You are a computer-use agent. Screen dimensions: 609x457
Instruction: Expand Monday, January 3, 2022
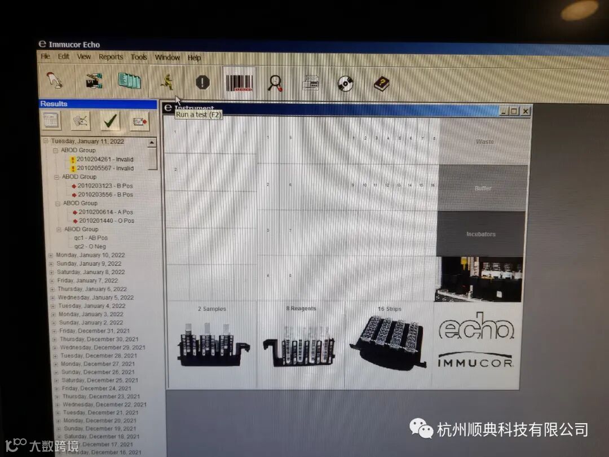coord(54,315)
